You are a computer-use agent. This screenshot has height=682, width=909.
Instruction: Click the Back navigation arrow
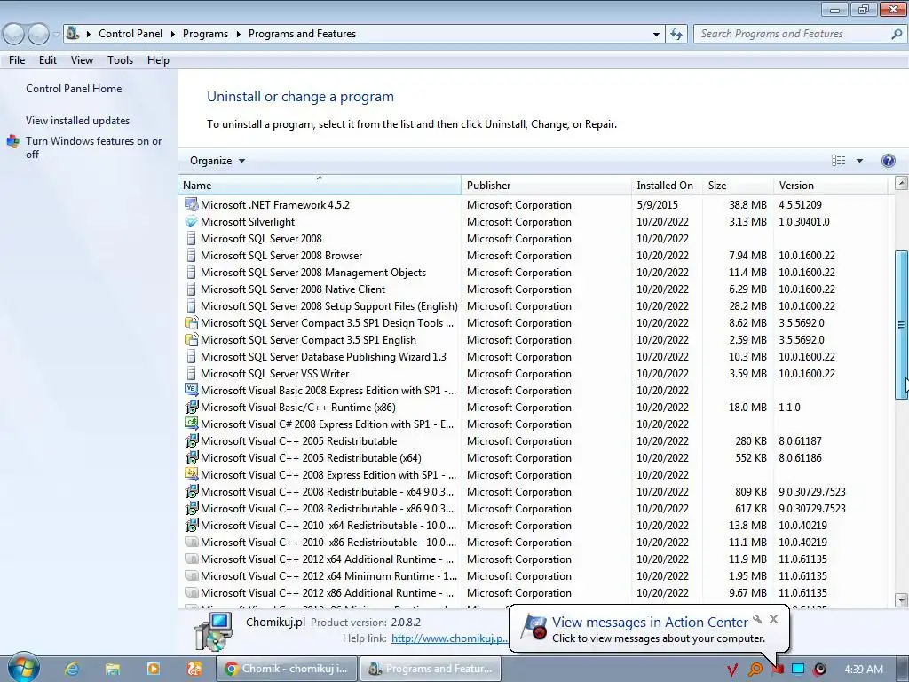(14, 34)
